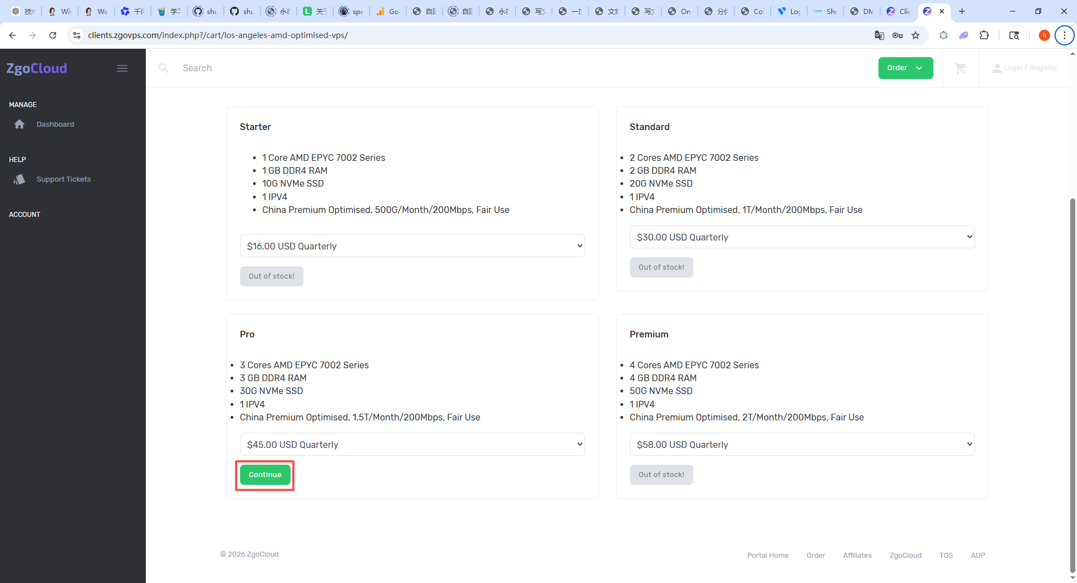This screenshot has height=583, width=1077.
Task: Click the page vertical scrollbar thumb
Action: click(1073, 386)
